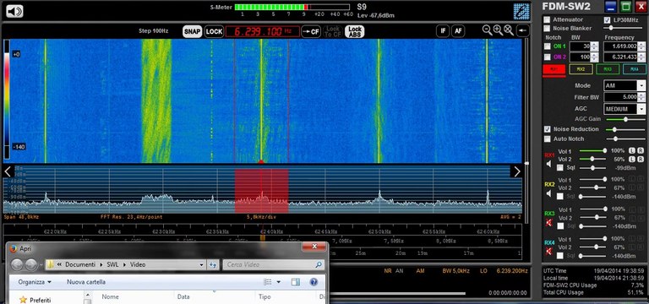Open the Mode dropdown showing AM
The height and width of the screenshot is (304, 649).
point(641,85)
